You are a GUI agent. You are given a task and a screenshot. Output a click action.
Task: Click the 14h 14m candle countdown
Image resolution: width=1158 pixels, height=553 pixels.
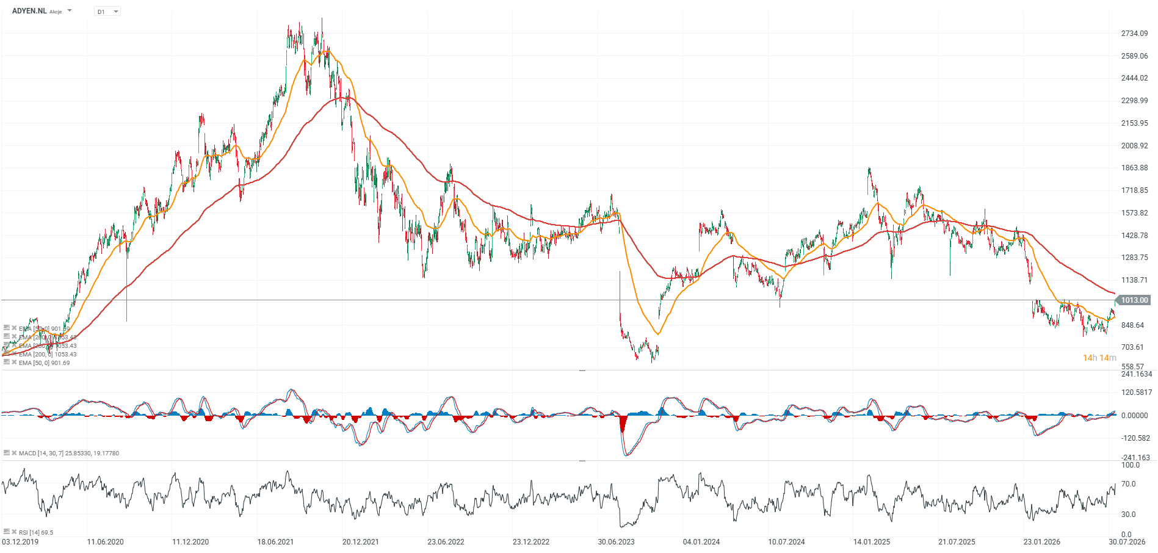click(1099, 358)
